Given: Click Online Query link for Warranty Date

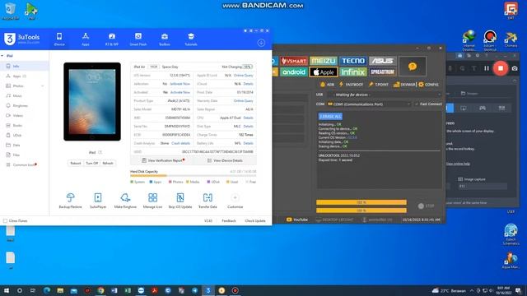Looking at the screenshot, I should coord(244,100).
